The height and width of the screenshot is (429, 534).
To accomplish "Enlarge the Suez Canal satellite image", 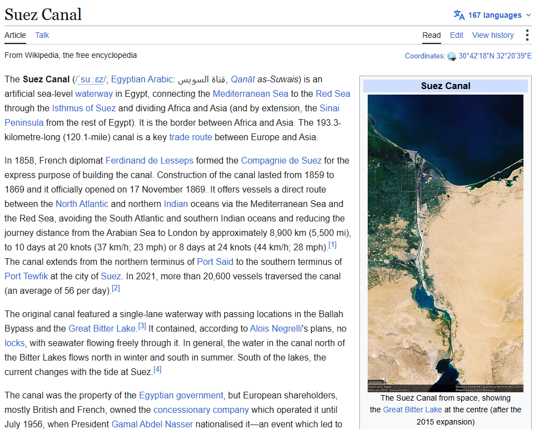I will point(446,243).
